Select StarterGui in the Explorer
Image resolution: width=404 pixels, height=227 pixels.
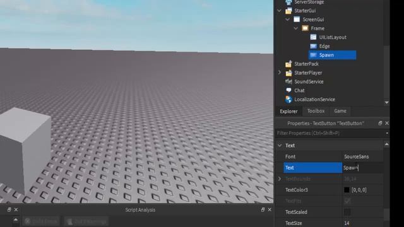tap(305, 11)
